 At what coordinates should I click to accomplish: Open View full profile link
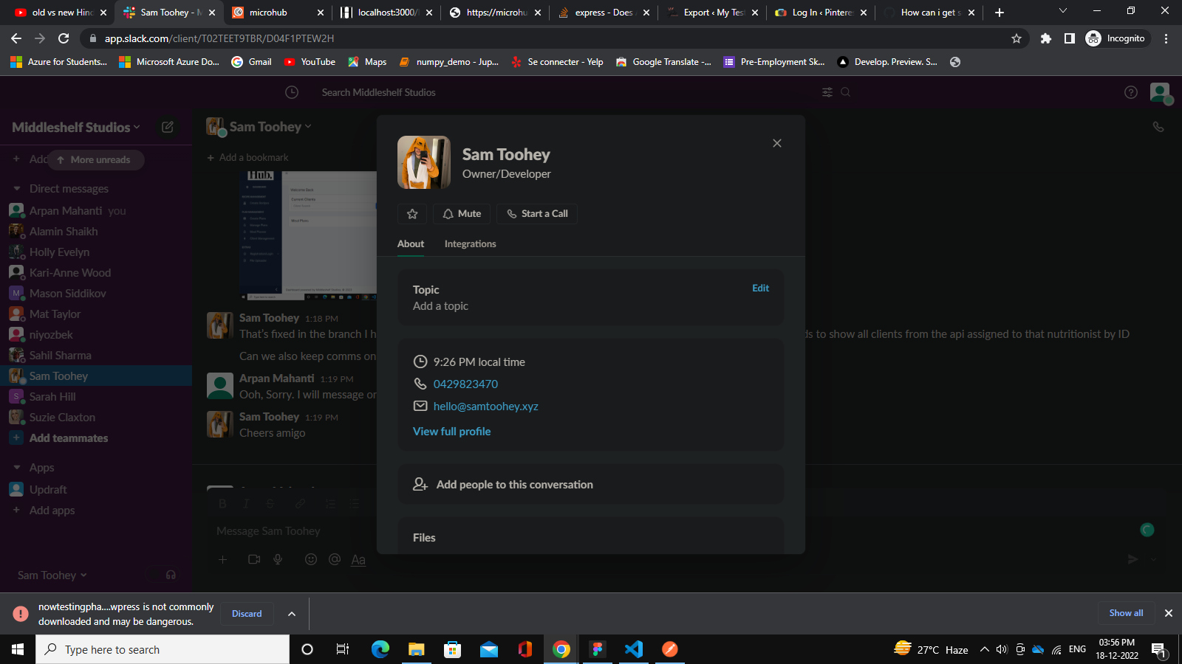click(x=451, y=432)
